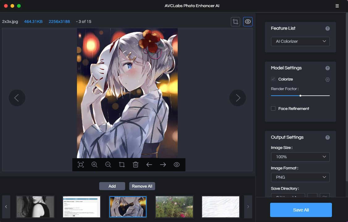Select the document screenshot thumbnail
Screen dimensions: 348x222
[x=82, y=207]
